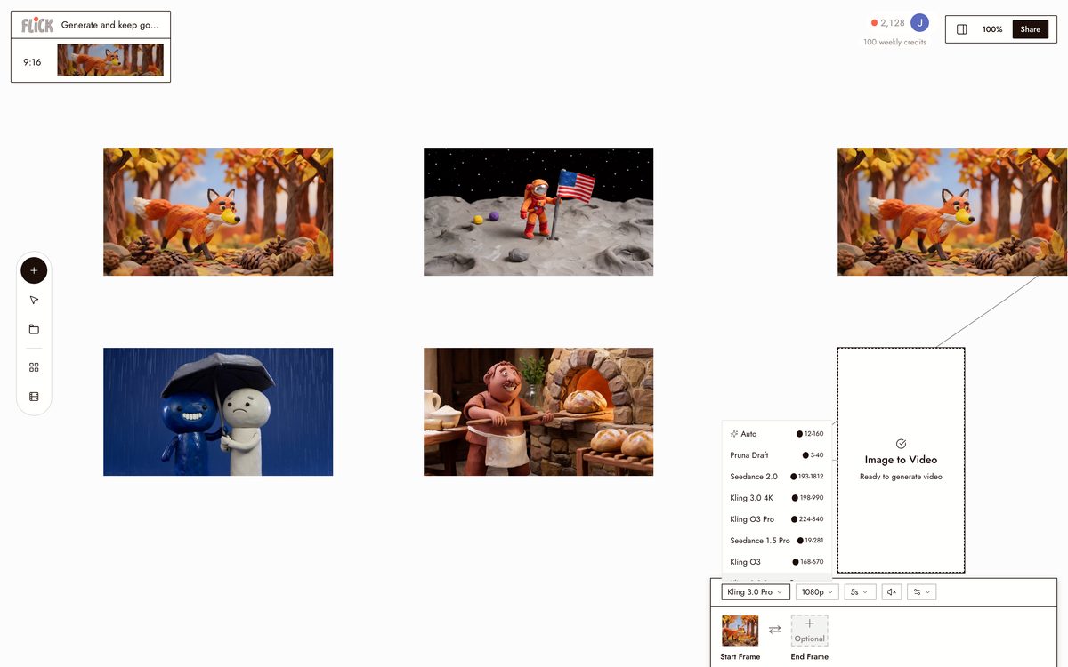This screenshot has width=1068, height=667.
Task: Click the End Frame label
Action: coord(809,656)
